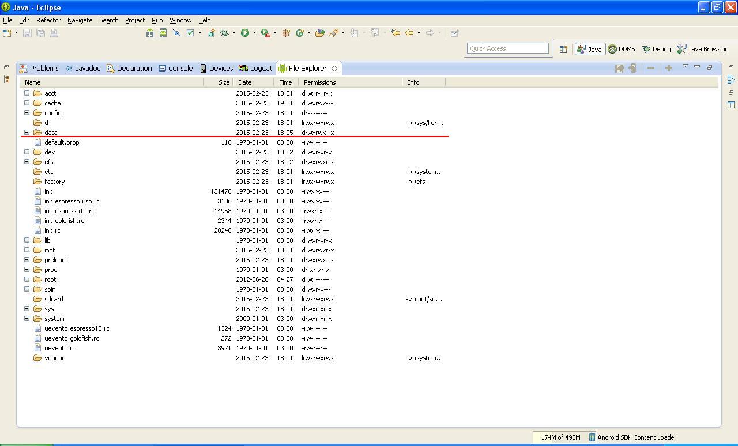Expand the acct folder
This screenshot has height=446, width=738.
point(27,93)
